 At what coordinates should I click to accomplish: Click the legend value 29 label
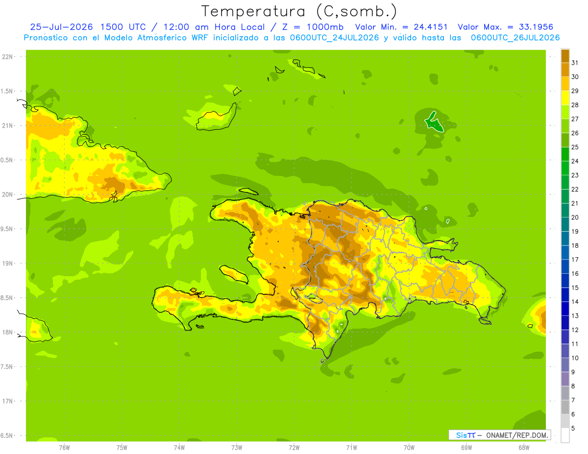click(575, 91)
